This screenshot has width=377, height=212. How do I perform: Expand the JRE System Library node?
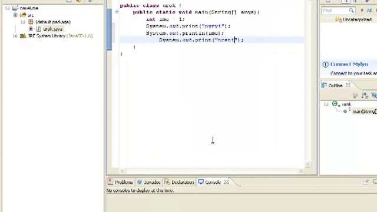tap(15, 36)
